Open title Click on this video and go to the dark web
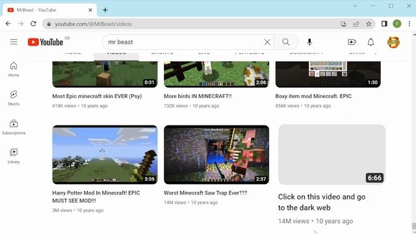The height and width of the screenshot is (234, 416). tap(322, 202)
